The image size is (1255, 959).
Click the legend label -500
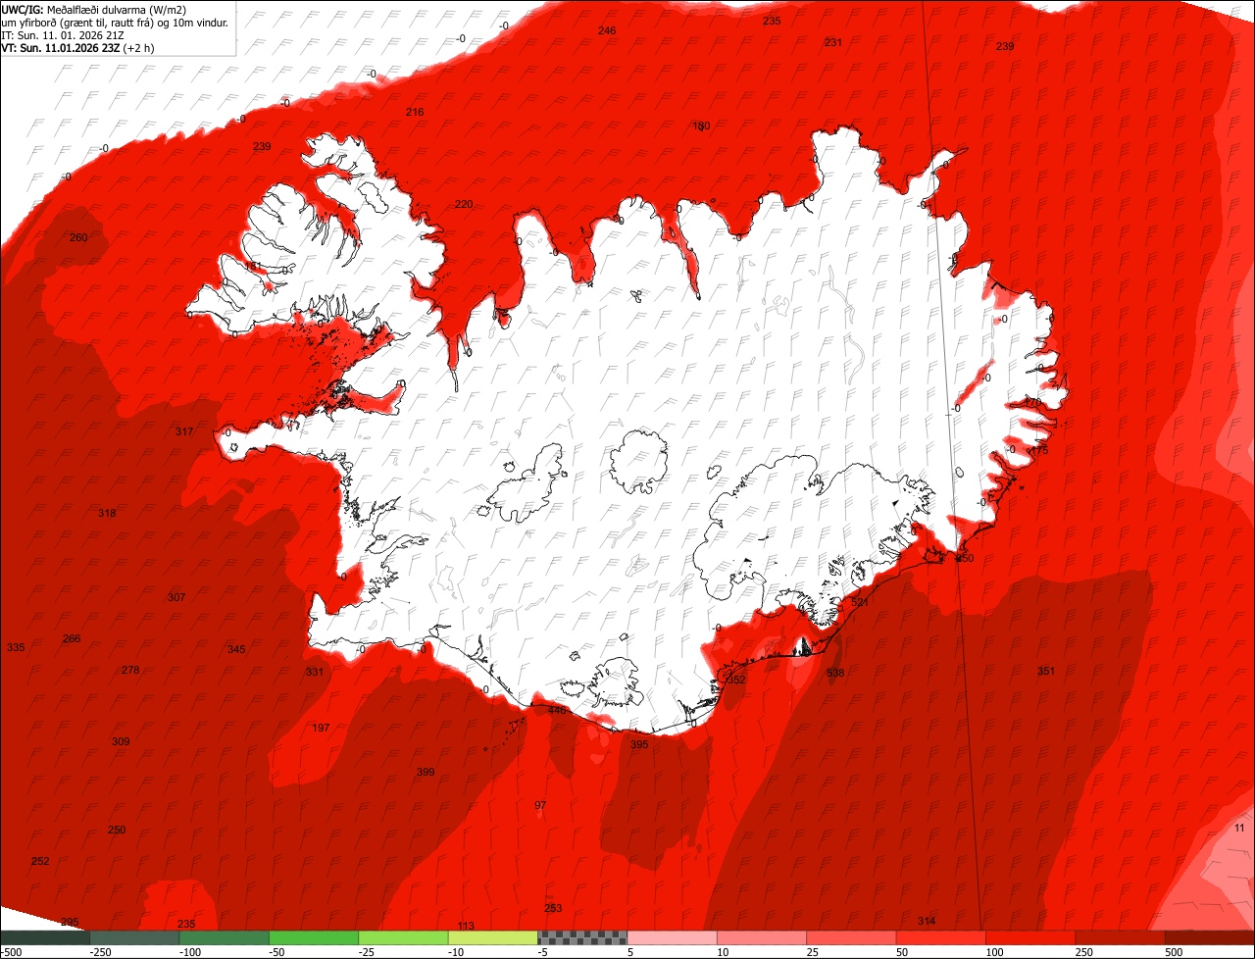tap(11, 952)
